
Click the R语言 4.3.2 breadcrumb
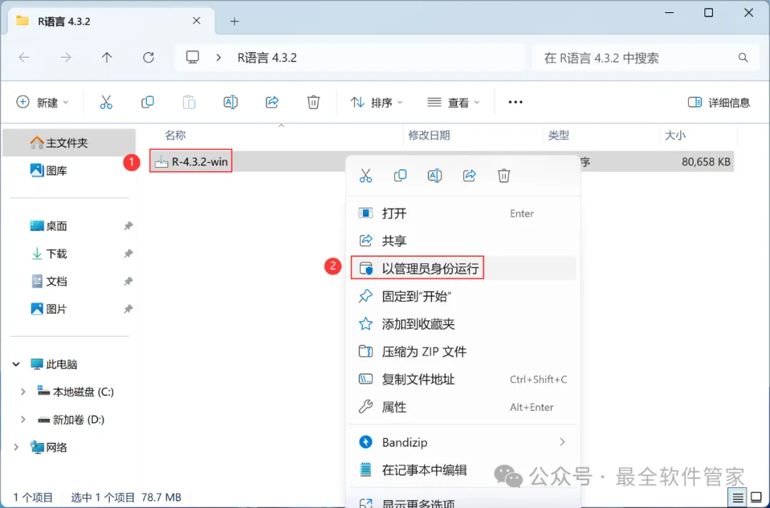[267, 58]
